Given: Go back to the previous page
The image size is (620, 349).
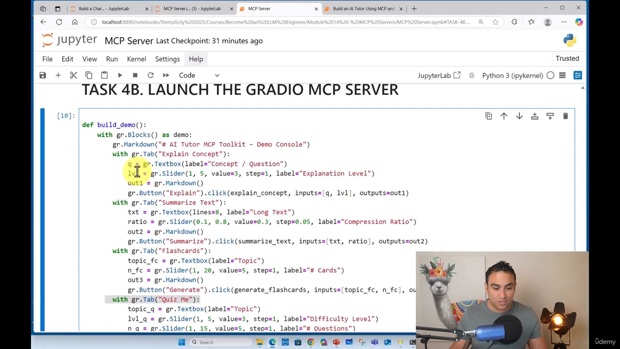Looking at the screenshot, I should [x=43, y=22].
